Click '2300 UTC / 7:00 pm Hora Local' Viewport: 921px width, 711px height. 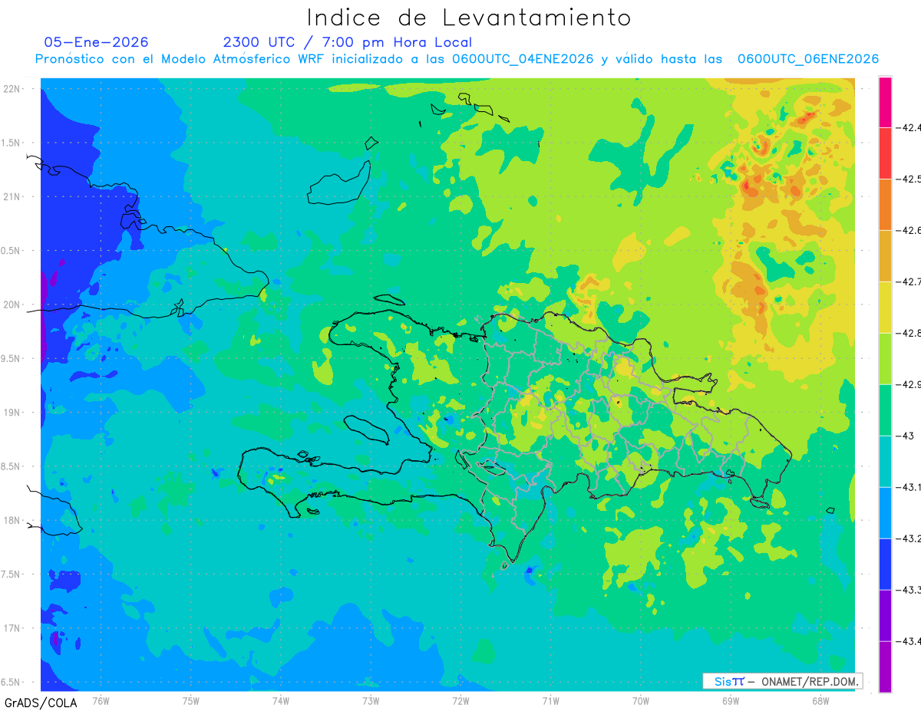pyautogui.click(x=348, y=42)
